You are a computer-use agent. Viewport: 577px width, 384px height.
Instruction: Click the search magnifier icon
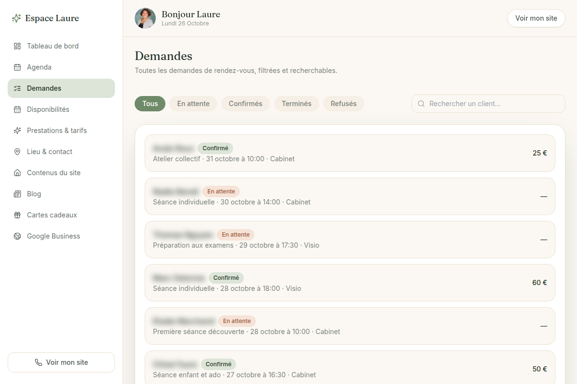[x=421, y=104]
